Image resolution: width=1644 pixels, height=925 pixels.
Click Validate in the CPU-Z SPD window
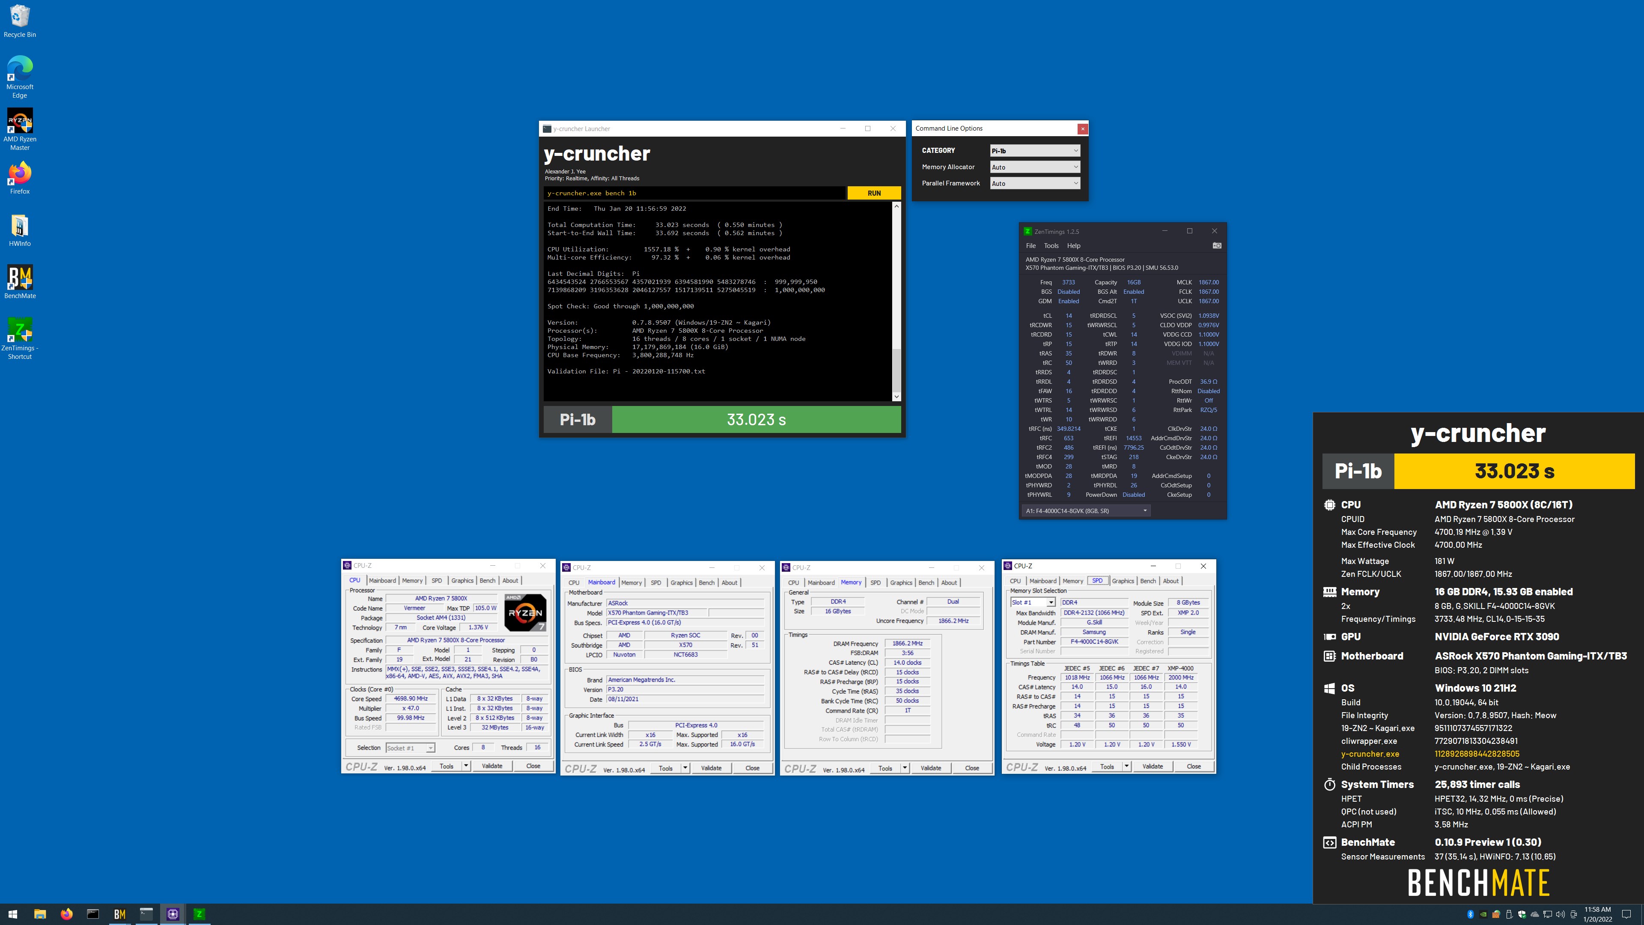pyautogui.click(x=1153, y=767)
